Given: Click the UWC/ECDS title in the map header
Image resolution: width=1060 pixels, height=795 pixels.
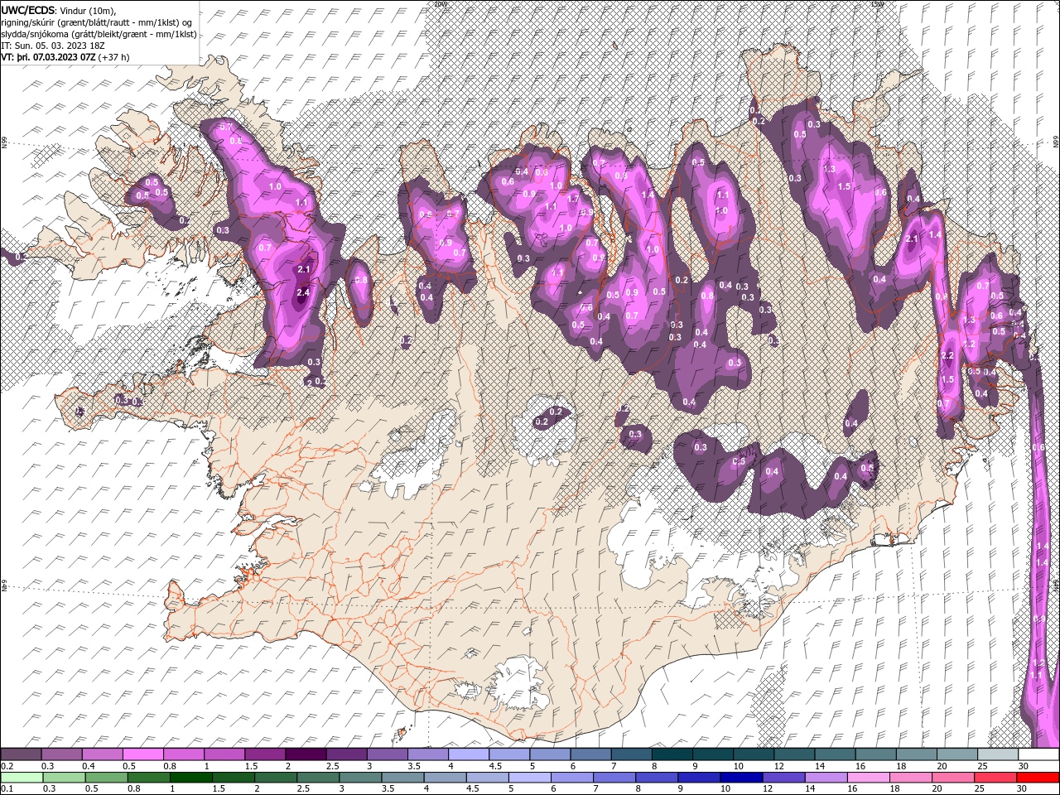Looking at the screenshot, I should [28, 9].
